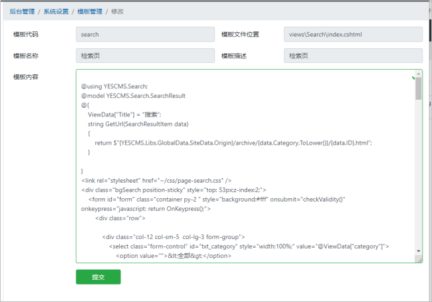
Task: Click the line '@model YESCMS.Search.SearchResult'
Action: tap(133, 96)
